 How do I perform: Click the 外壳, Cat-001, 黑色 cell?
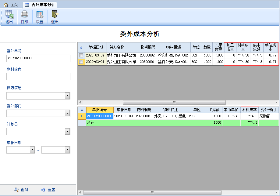tap(171, 116)
